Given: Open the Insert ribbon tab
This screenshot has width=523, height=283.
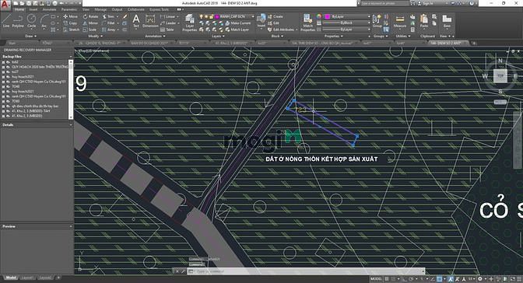Looking at the screenshot, I should click(x=33, y=9).
